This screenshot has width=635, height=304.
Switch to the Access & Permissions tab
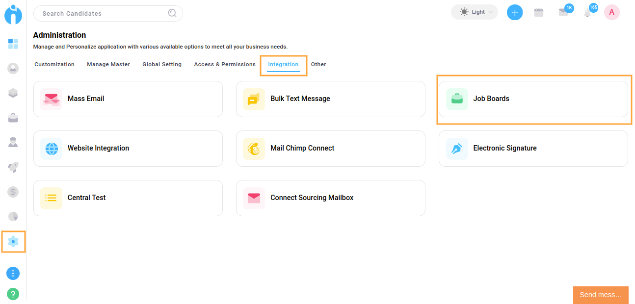(x=225, y=64)
